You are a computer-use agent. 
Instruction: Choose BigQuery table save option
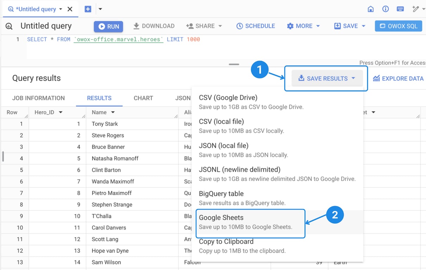(277, 198)
